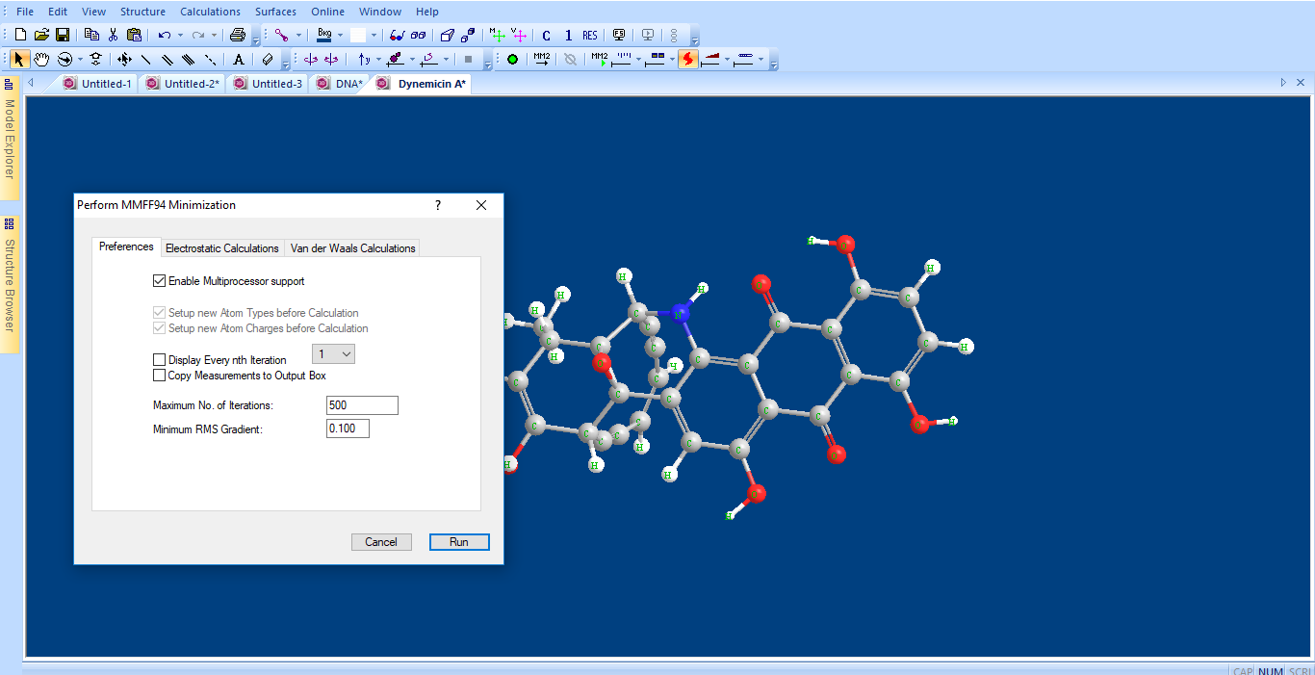1315x675 pixels.
Task: Uncheck Enable Multiprocessor support
Action: click(x=160, y=281)
